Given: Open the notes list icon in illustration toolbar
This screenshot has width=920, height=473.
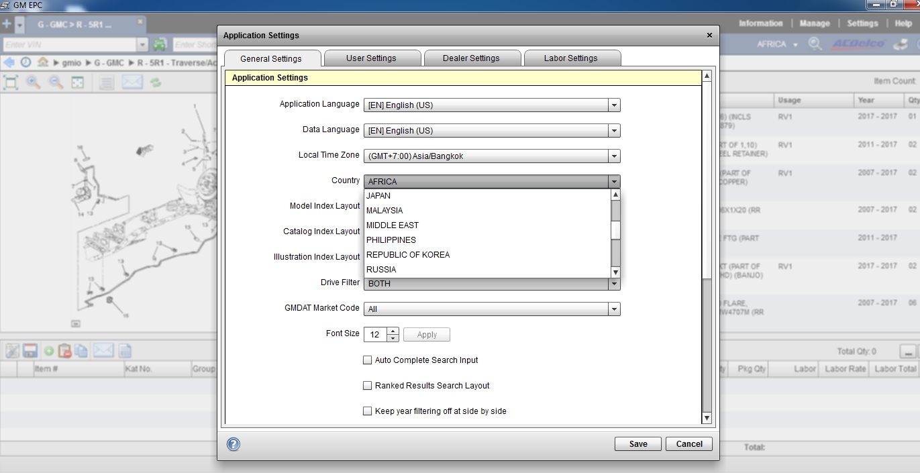Looking at the screenshot, I should pos(106,83).
